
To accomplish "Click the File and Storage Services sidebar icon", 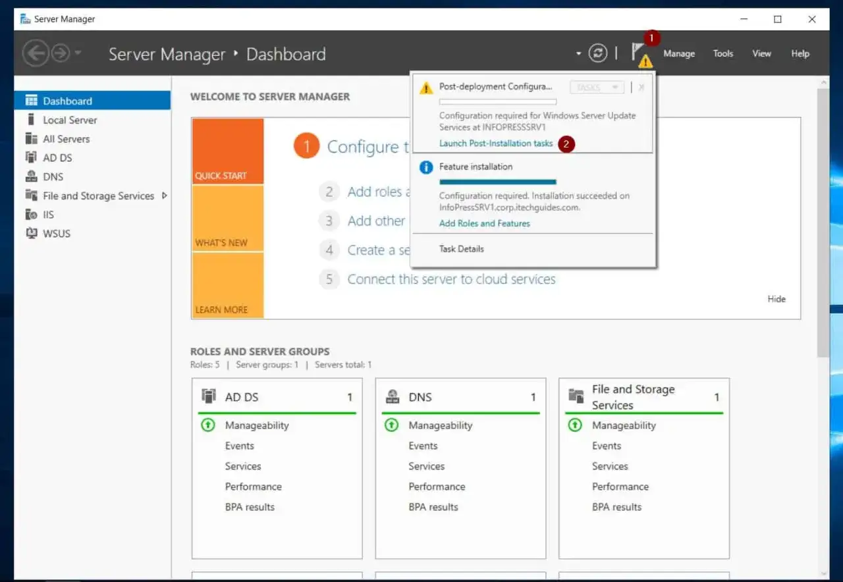I will (x=31, y=196).
